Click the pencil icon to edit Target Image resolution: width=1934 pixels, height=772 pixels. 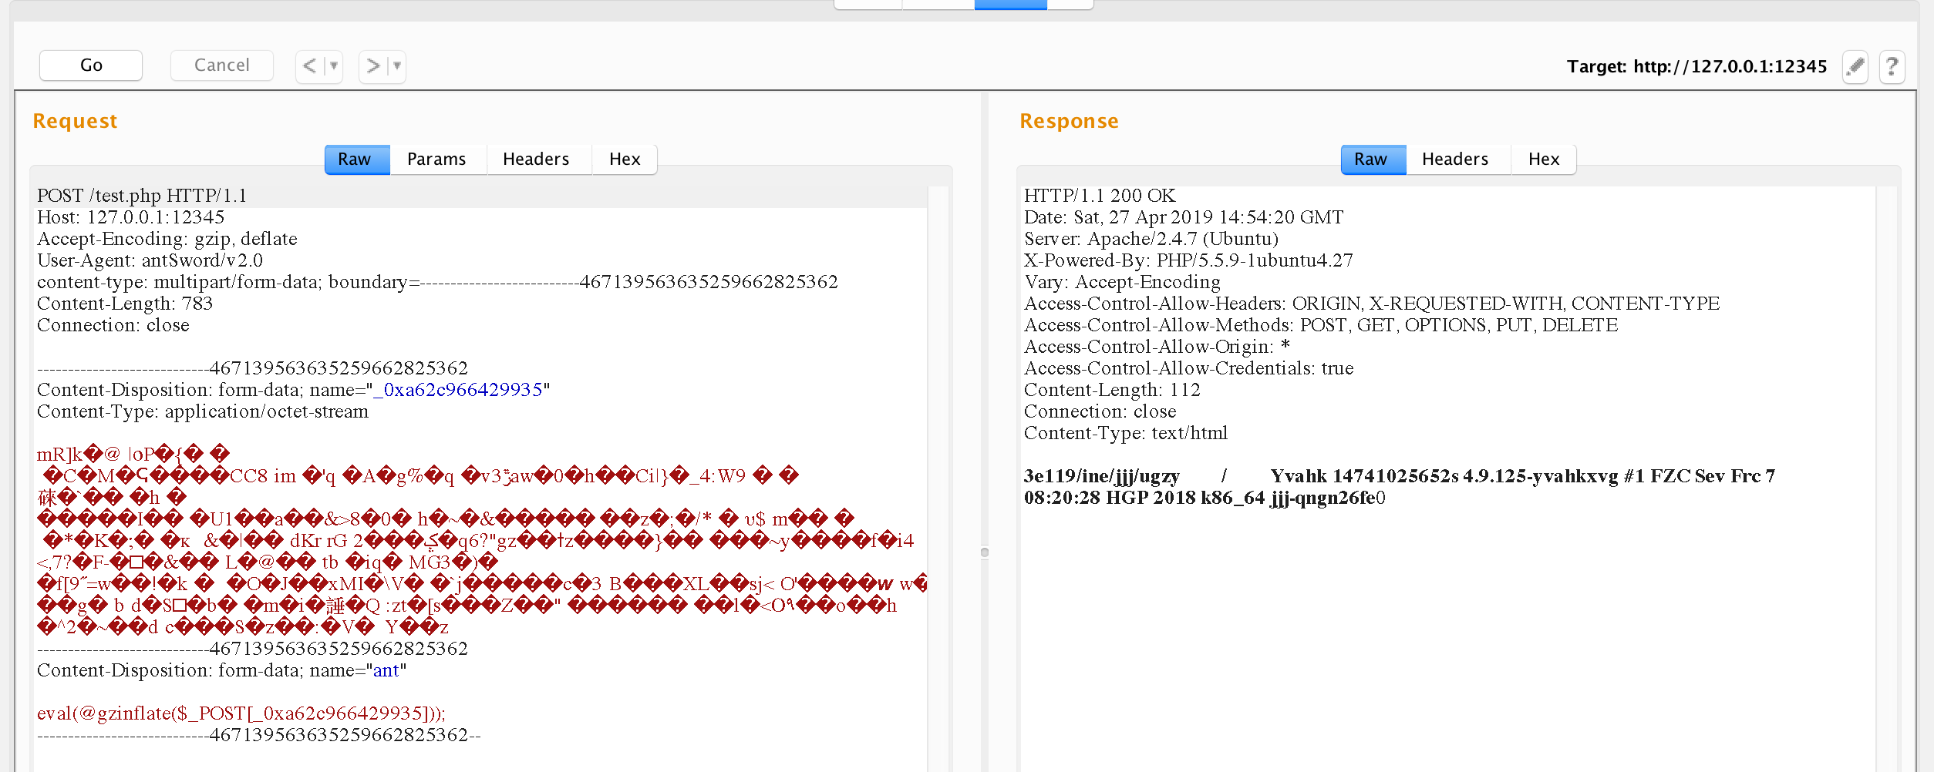(x=1856, y=67)
